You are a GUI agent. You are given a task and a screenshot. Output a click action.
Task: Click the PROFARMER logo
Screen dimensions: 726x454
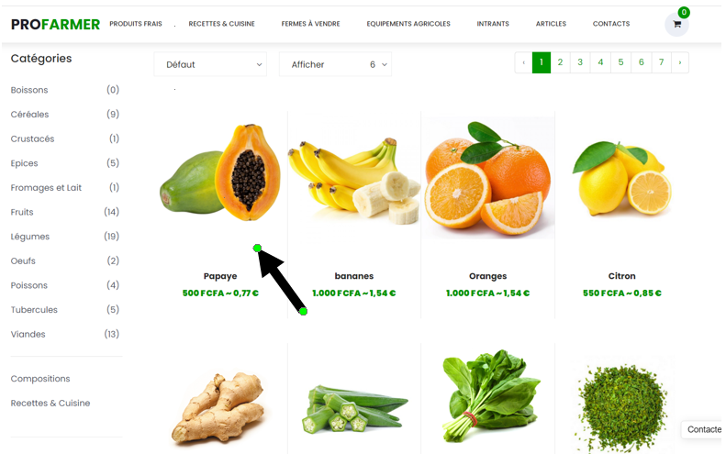tap(55, 24)
